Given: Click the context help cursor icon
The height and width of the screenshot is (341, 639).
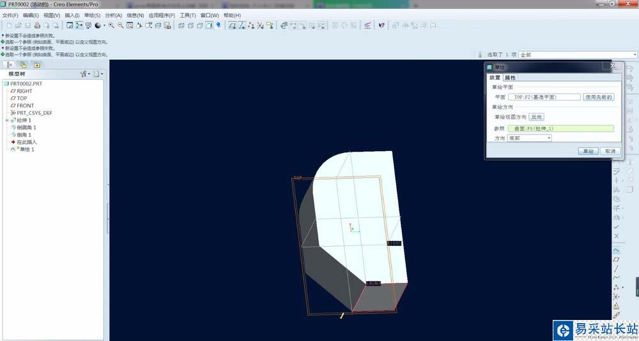Looking at the screenshot, I should (381, 25).
